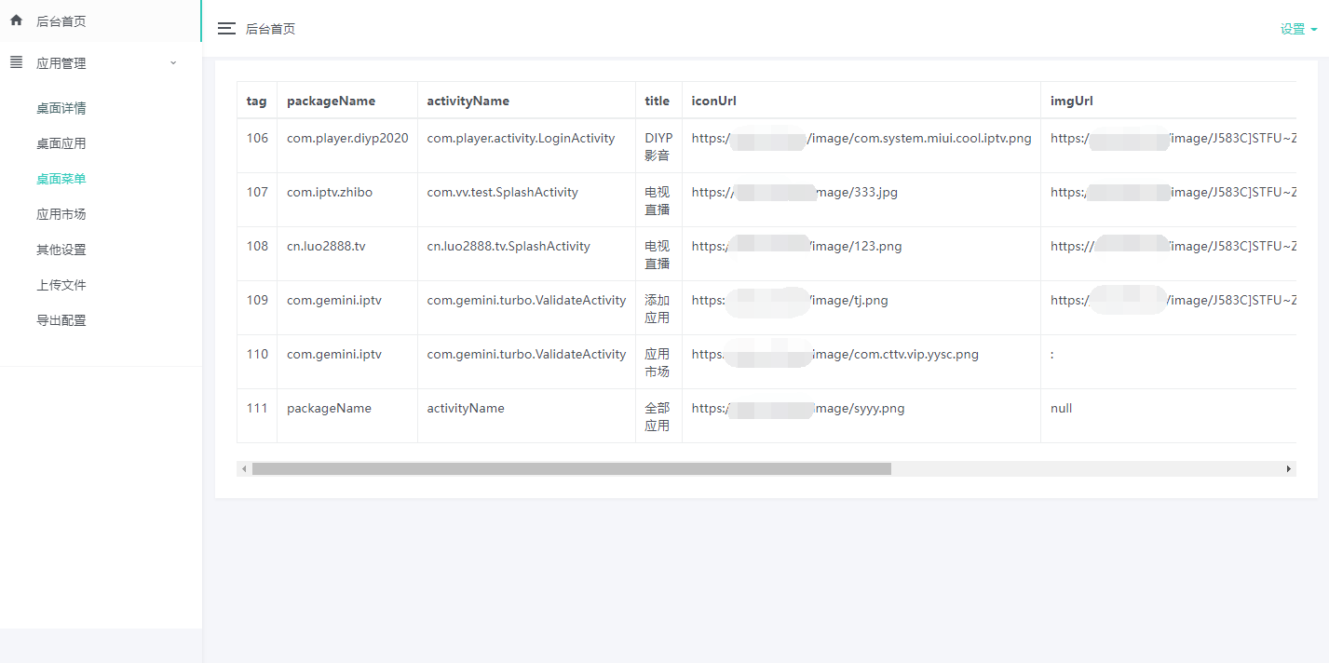Navigate to 其他设置
Image resolution: width=1329 pixels, height=663 pixels.
(x=61, y=250)
